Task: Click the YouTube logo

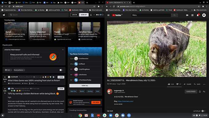Action: [x=117, y=15]
